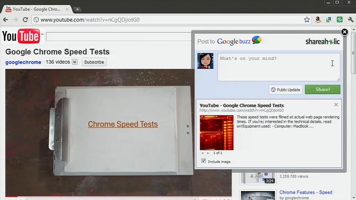Viewport: 356px width, 200px height.
Task: Click the green Share! button
Action: point(323,89)
